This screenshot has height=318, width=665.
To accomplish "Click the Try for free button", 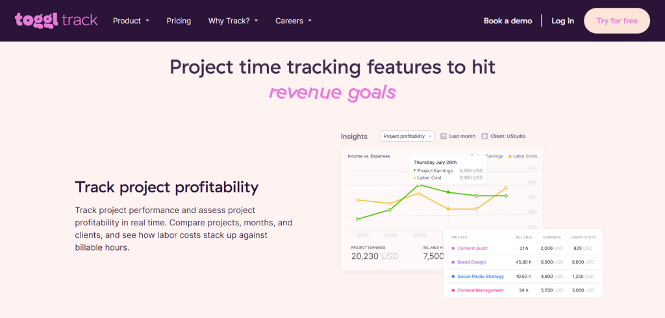I will [x=617, y=21].
